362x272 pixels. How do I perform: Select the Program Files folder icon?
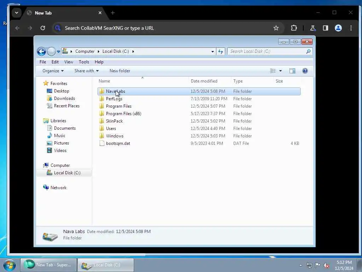coord(101,106)
